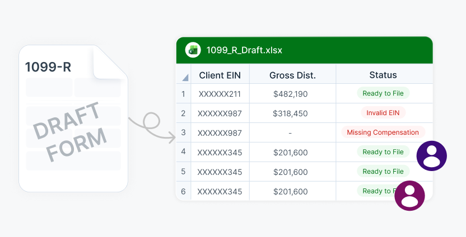
Task: Click Ready to File badge in row 5
Action: [x=383, y=172]
